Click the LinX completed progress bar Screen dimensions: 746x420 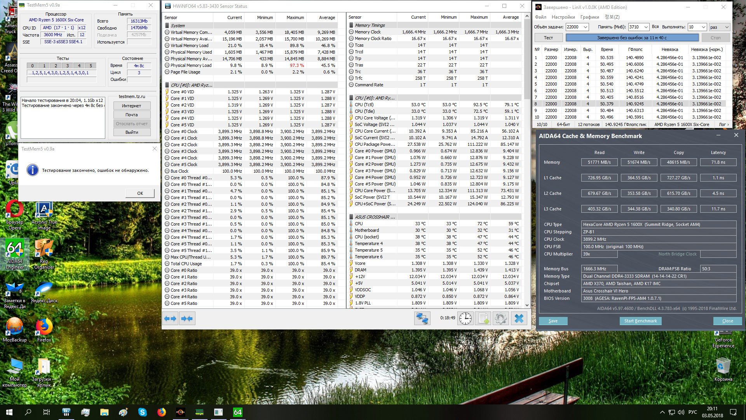[632, 38]
